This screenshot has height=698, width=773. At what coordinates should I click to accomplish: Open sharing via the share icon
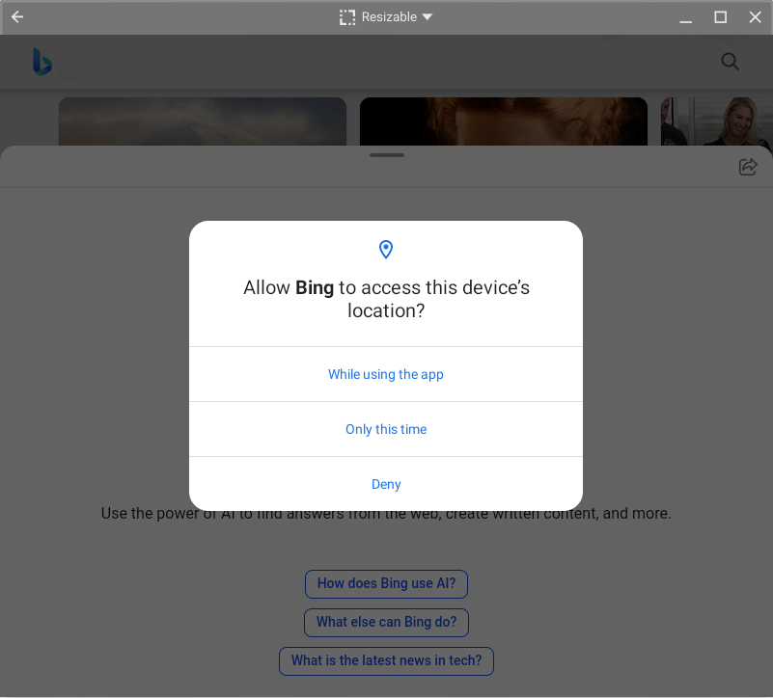coord(748,167)
